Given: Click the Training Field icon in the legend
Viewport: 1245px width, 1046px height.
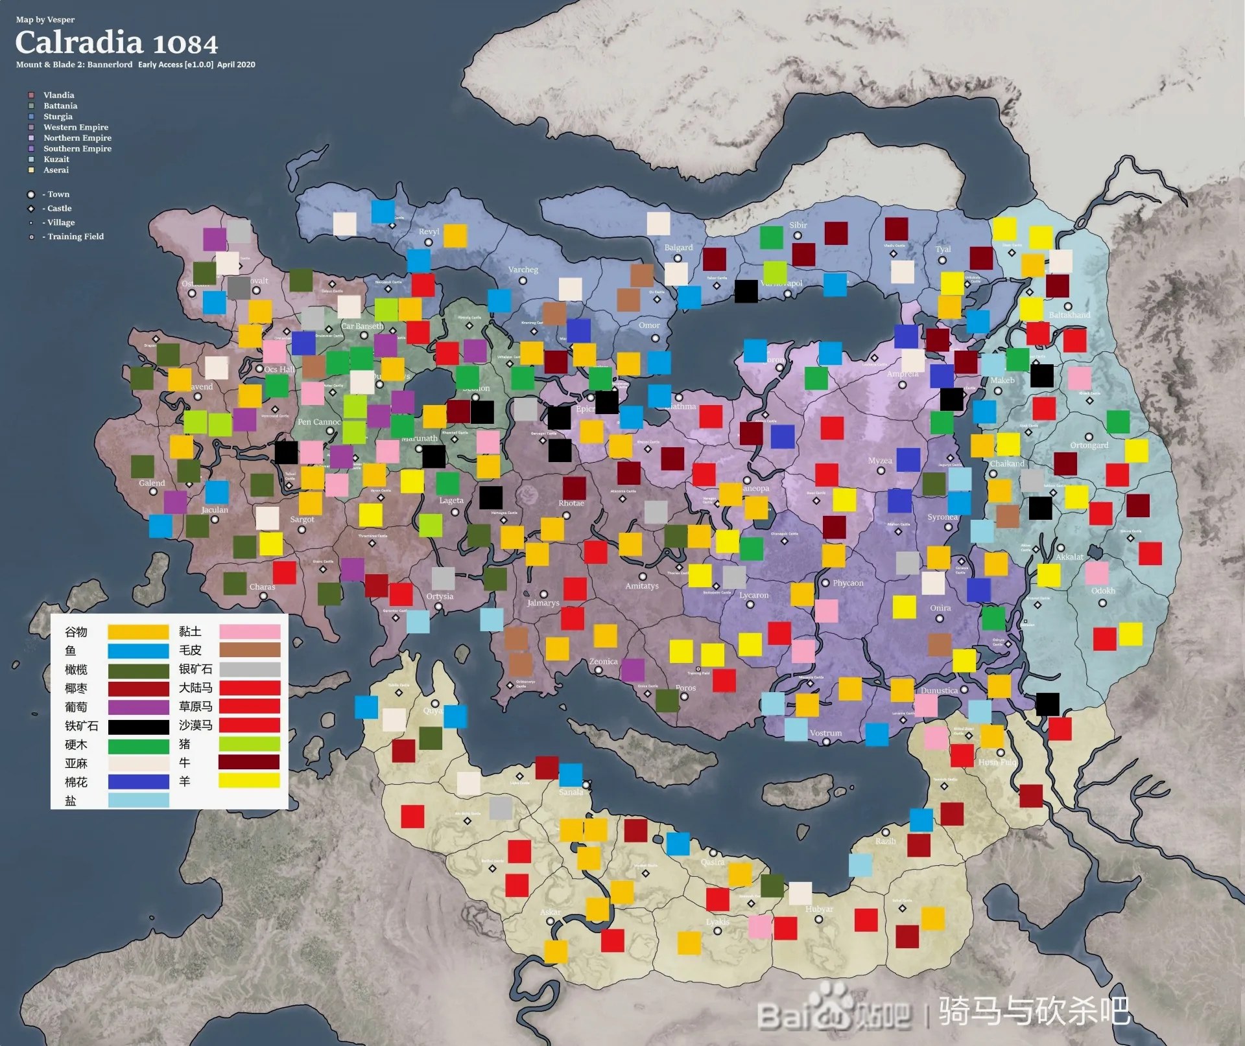Looking at the screenshot, I should click(30, 237).
